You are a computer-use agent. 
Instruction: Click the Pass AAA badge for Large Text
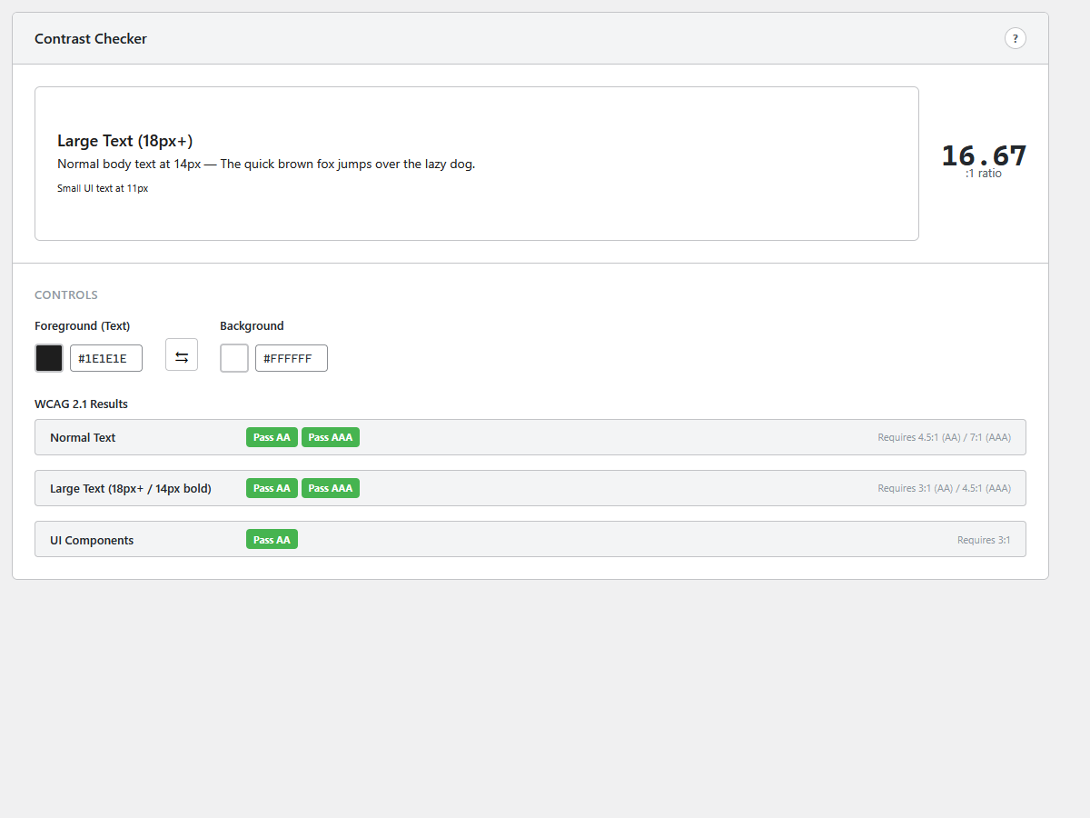tap(331, 488)
